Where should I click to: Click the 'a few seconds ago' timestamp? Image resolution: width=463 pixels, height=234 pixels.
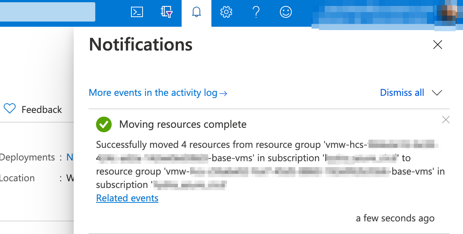395,218
